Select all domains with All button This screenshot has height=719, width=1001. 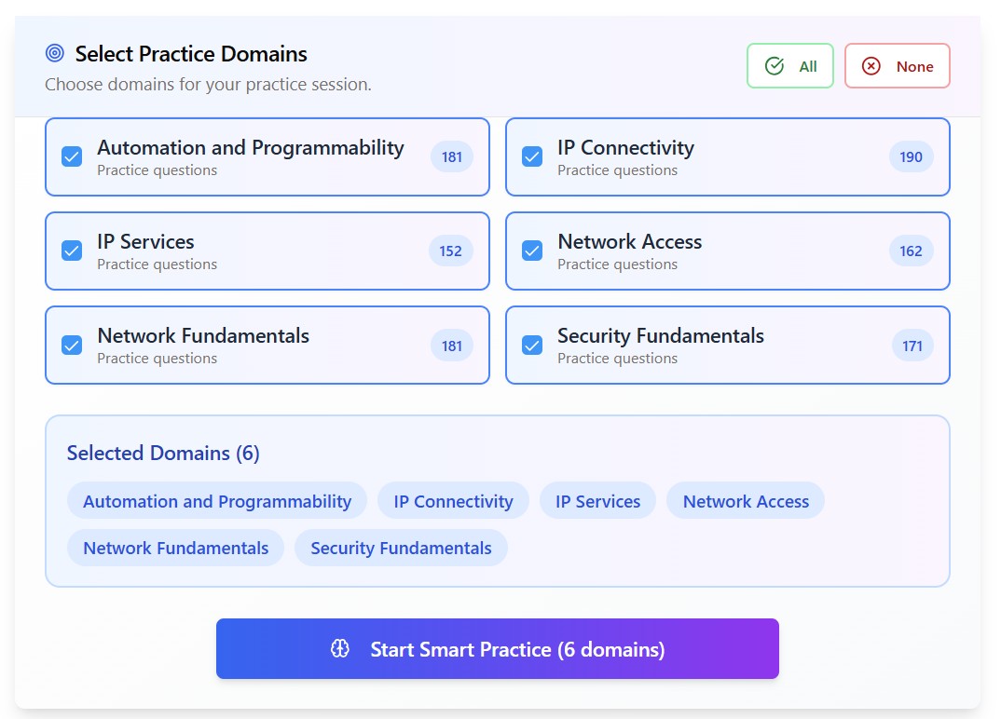coord(790,66)
